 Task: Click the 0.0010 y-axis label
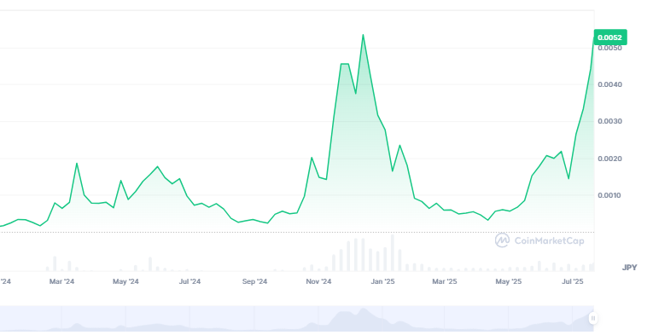pyautogui.click(x=609, y=195)
